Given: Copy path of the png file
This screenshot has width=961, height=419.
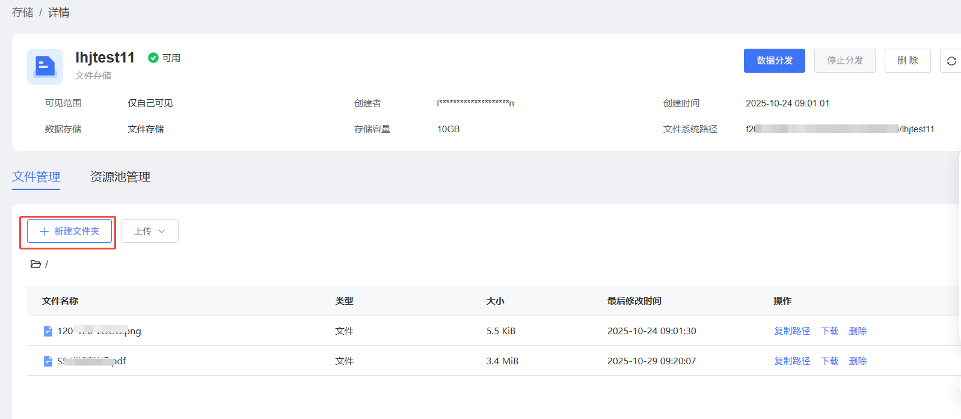Looking at the screenshot, I should pyautogui.click(x=791, y=331).
